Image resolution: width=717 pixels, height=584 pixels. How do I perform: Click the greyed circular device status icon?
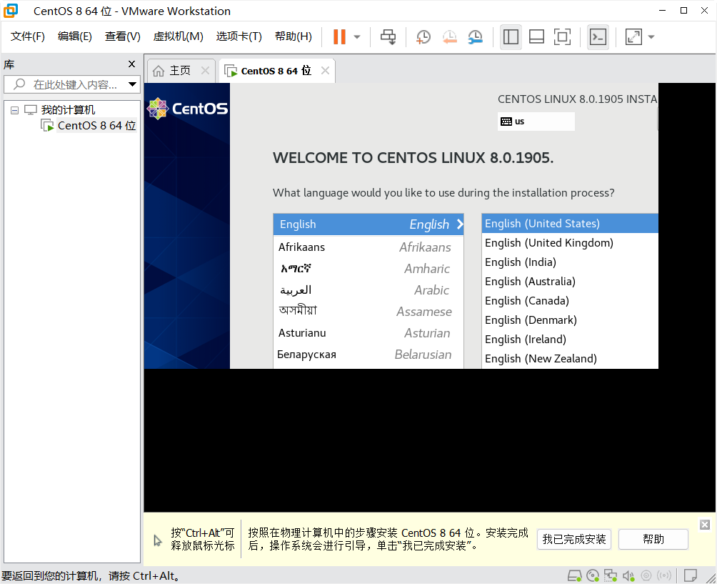646,575
